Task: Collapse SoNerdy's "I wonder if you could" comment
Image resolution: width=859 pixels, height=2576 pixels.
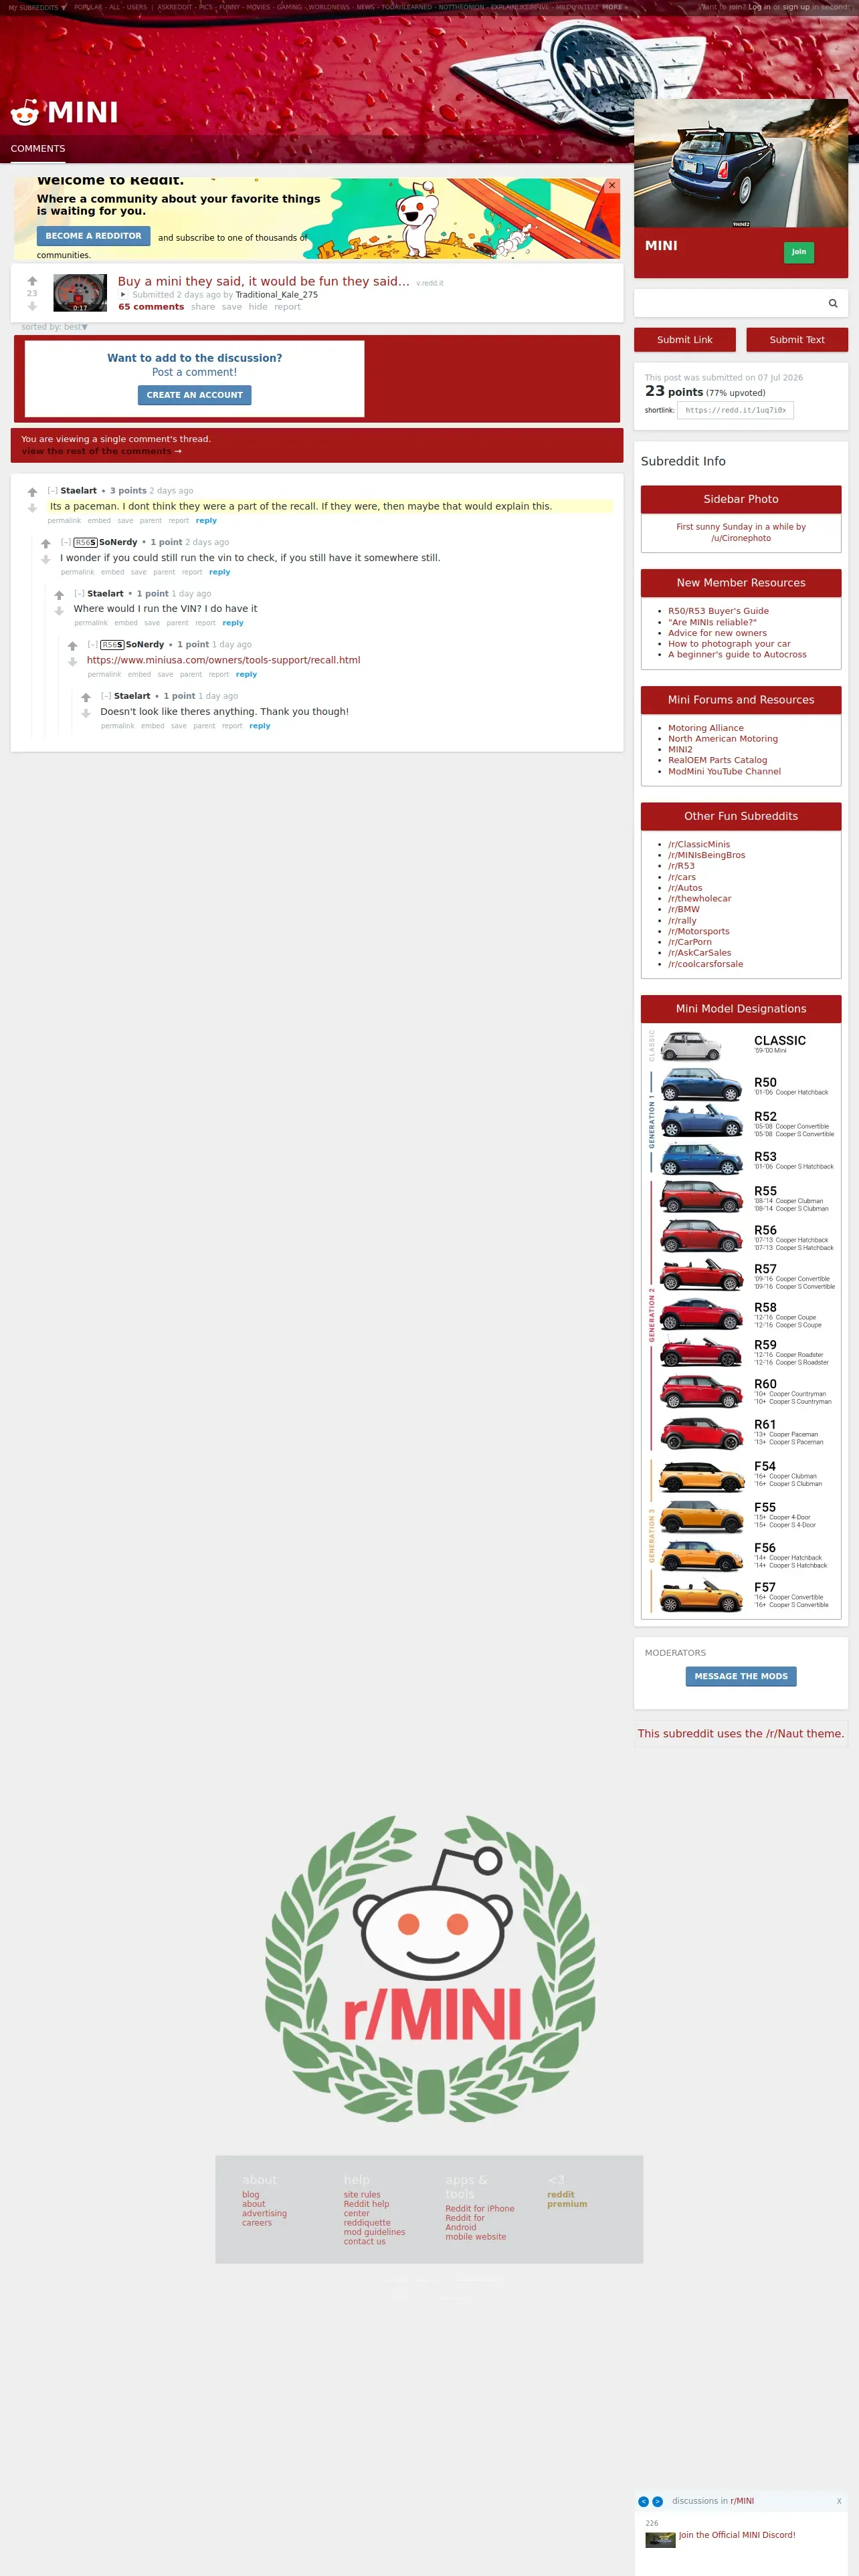Action: [x=66, y=542]
